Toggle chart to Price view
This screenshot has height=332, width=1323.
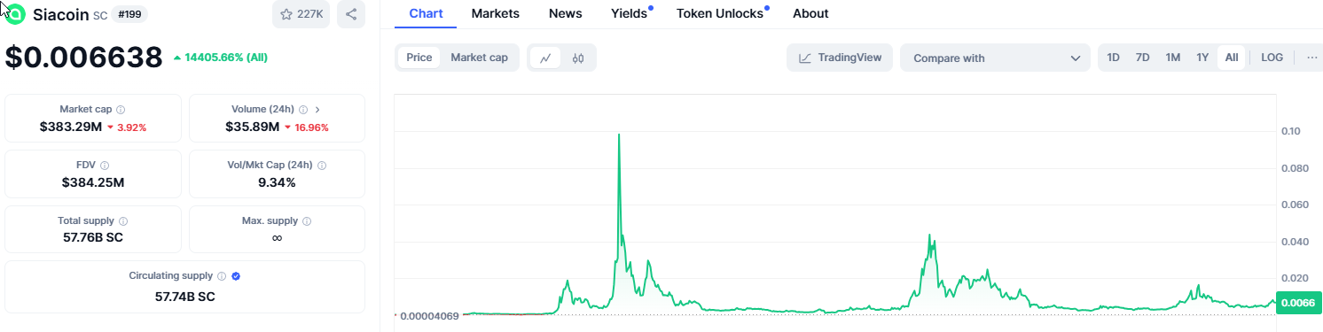point(419,58)
